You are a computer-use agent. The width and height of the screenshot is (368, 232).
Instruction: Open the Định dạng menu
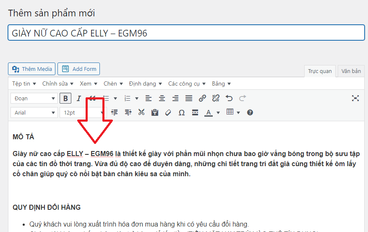click(145, 83)
